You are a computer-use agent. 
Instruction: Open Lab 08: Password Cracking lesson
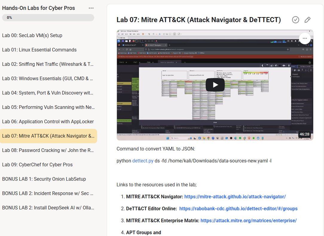click(48, 150)
